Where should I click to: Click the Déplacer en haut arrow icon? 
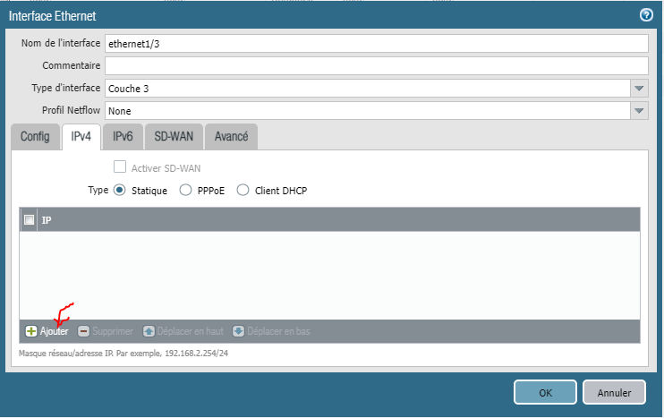tap(149, 331)
